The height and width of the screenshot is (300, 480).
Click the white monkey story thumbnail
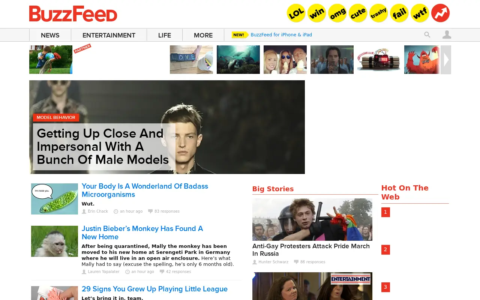[54, 241]
